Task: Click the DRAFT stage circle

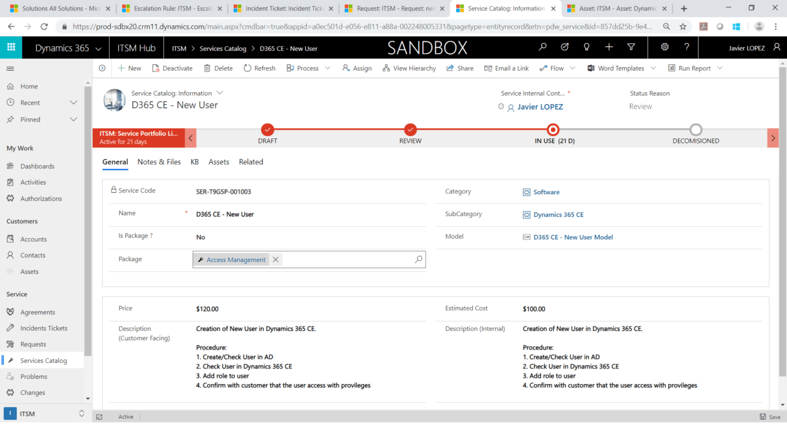Action: (267, 130)
